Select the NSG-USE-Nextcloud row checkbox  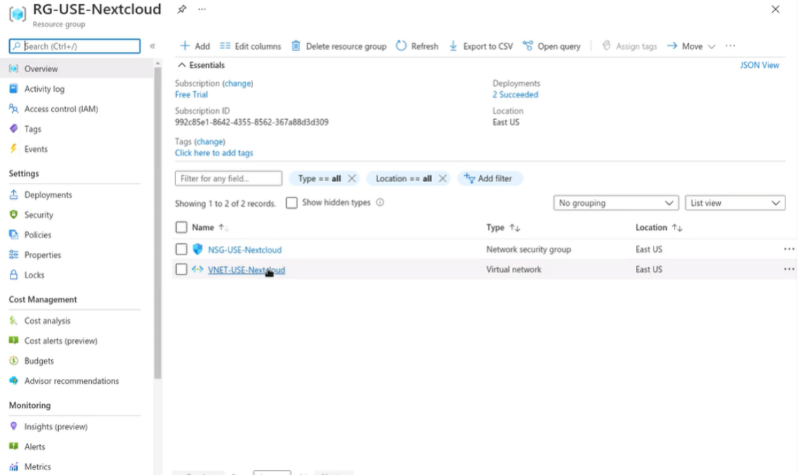click(x=181, y=249)
